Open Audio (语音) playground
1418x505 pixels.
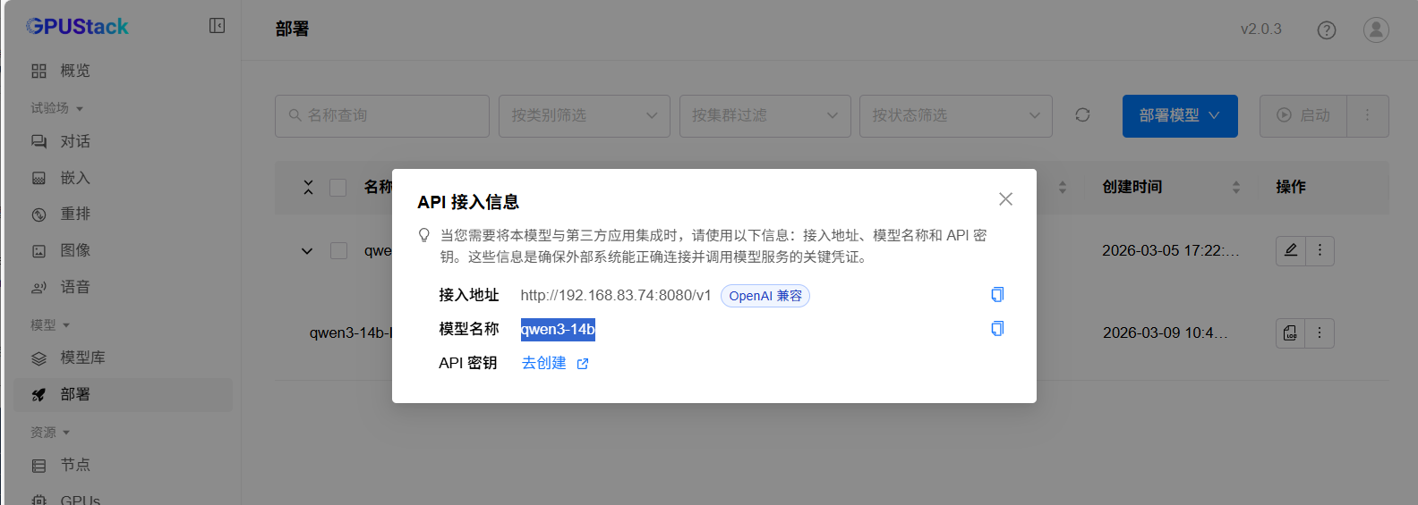tap(124, 287)
